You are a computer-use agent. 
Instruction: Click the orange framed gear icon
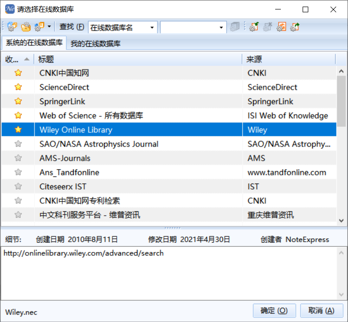coord(281,27)
